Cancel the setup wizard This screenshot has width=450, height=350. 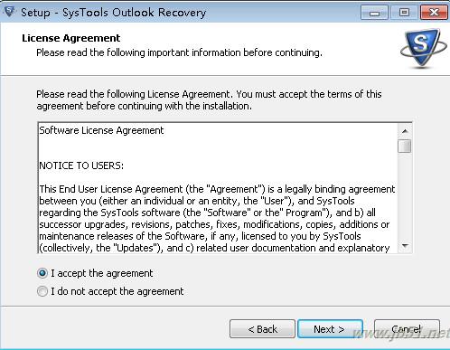[x=407, y=329]
